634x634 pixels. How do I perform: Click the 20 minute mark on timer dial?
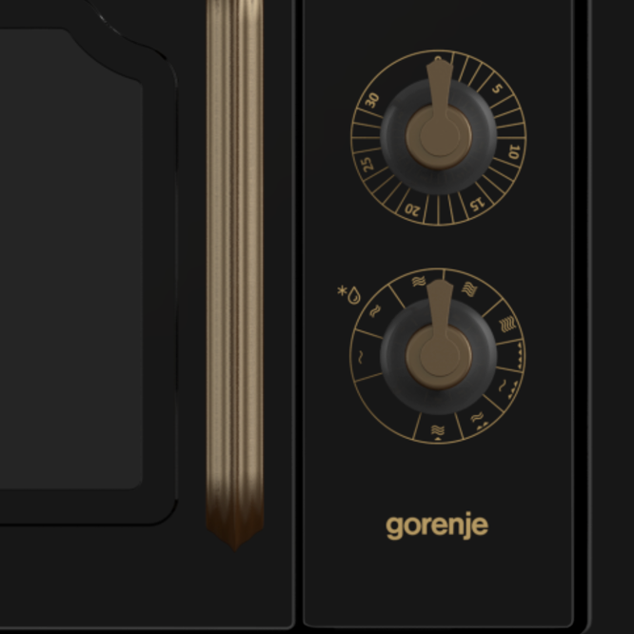click(412, 209)
